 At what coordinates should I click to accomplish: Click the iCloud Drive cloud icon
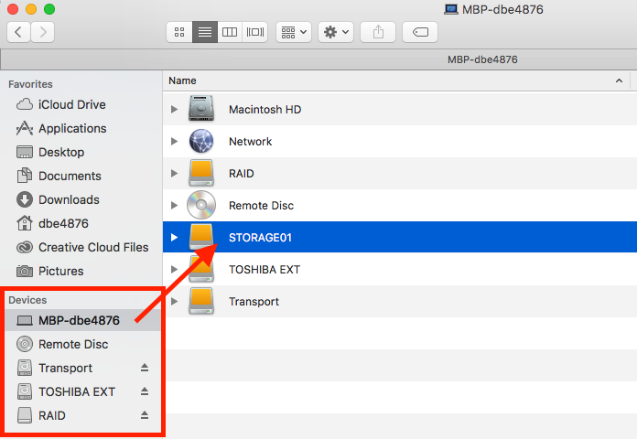25,104
